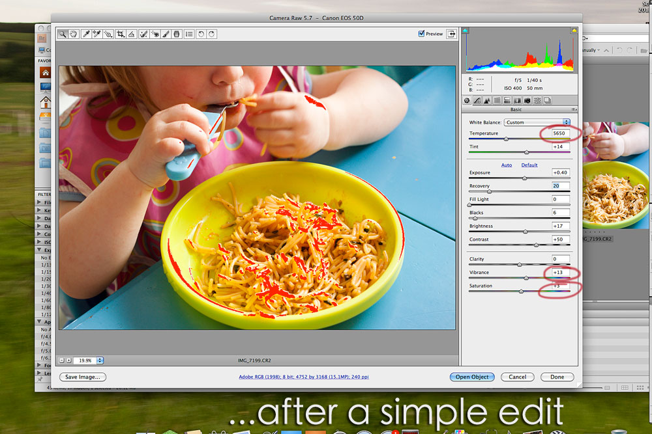Rotate image 90° counter-clockwise
Image resolution: width=652 pixels, height=434 pixels.
pyautogui.click(x=200, y=34)
